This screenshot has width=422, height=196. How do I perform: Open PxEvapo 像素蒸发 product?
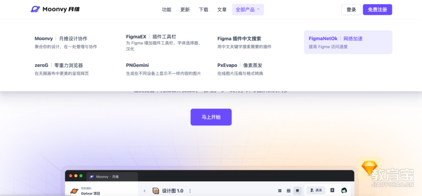point(240,69)
